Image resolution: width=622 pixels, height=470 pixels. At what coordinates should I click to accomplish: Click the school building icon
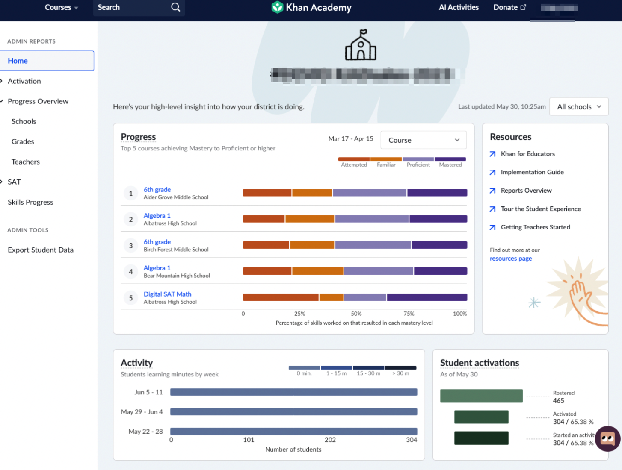point(361,45)
